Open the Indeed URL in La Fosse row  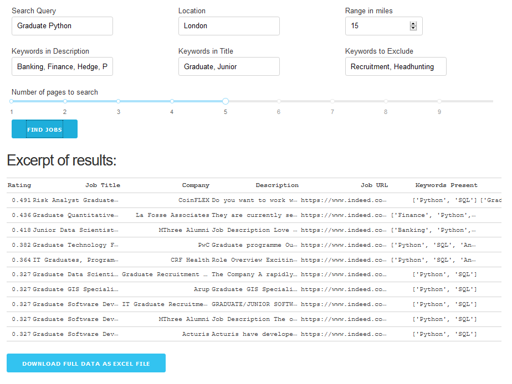point(344,215)
